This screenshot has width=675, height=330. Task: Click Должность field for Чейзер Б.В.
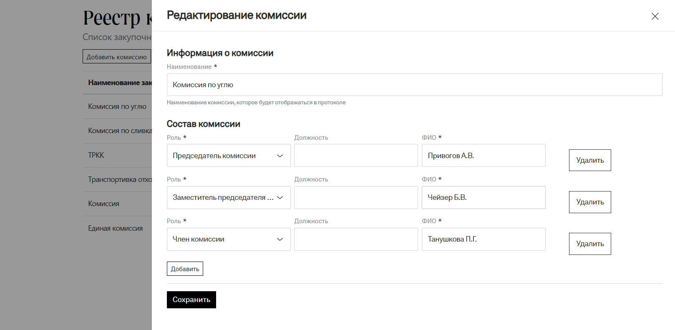355,197
